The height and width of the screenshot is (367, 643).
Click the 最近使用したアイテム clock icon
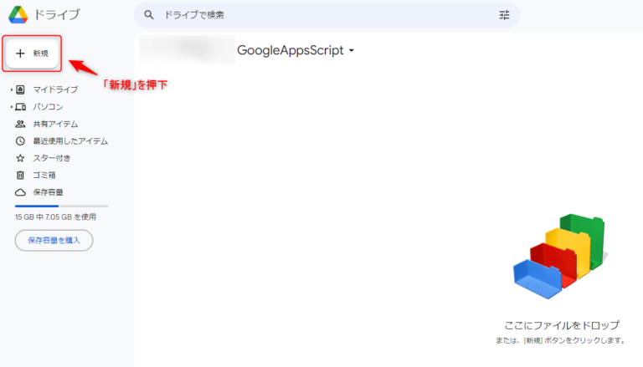(21, 141)
